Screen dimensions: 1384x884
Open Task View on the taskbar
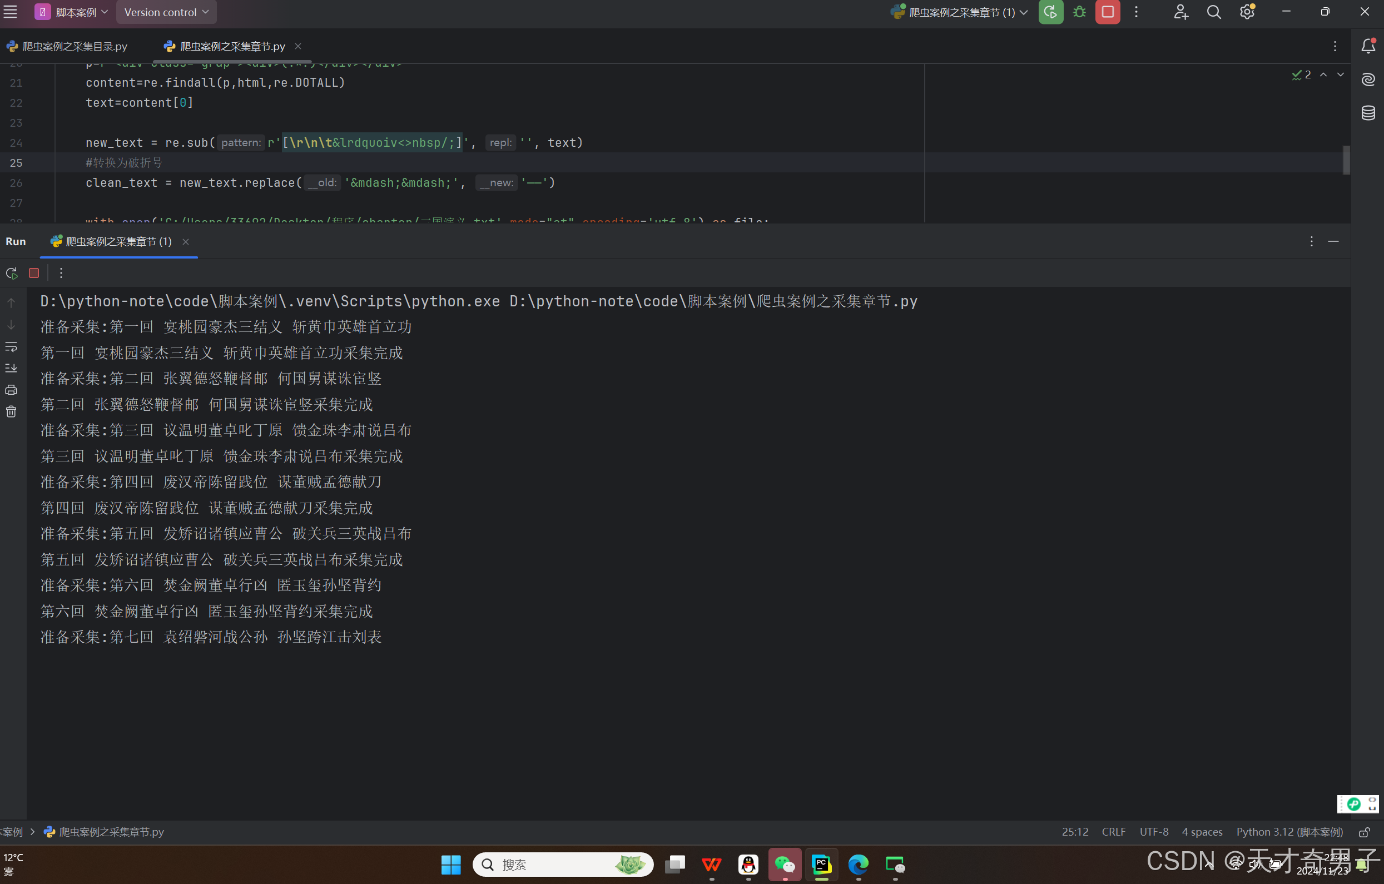pyautogui.click(x=676, y=865)
